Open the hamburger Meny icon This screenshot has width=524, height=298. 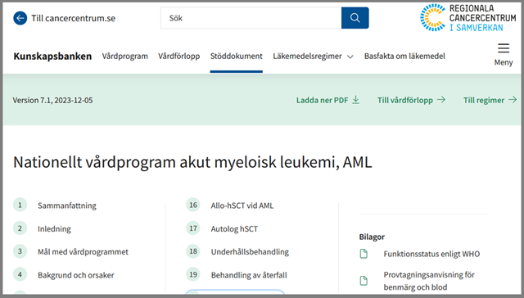(504, 48)
